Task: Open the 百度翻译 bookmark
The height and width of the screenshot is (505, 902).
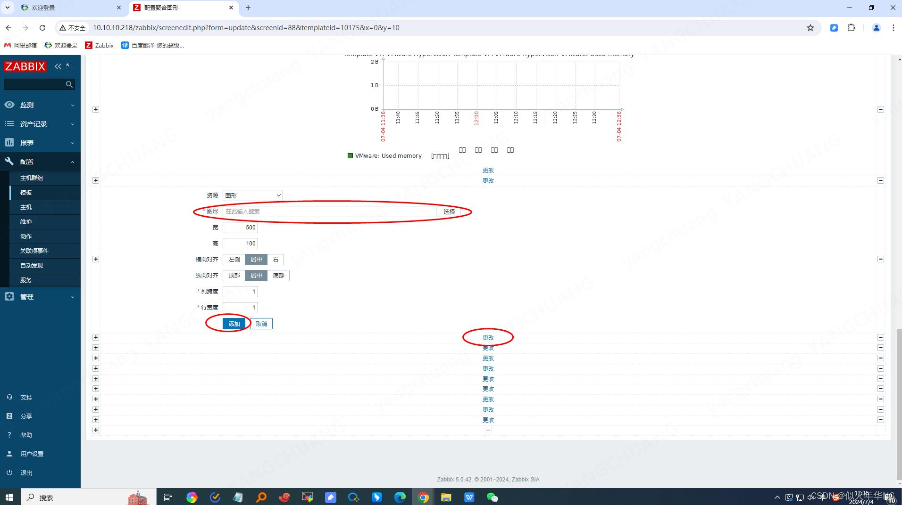Action: [152, 45]
